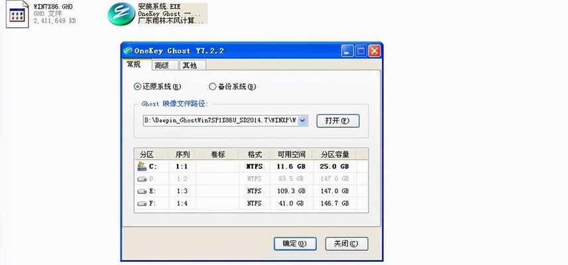This screenshot has width=568, height=265.
Task: Click the C: system drive icon
Action: pyautogui.click(x=142, y=166)
